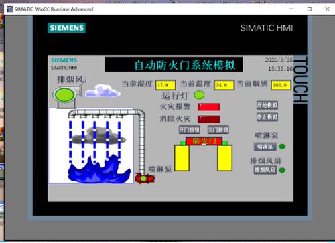Click the exhaust fan blower icon

[x=66, y=96]
